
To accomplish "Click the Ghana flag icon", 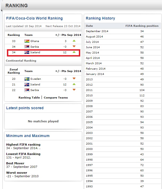I will tap(27, 41).
